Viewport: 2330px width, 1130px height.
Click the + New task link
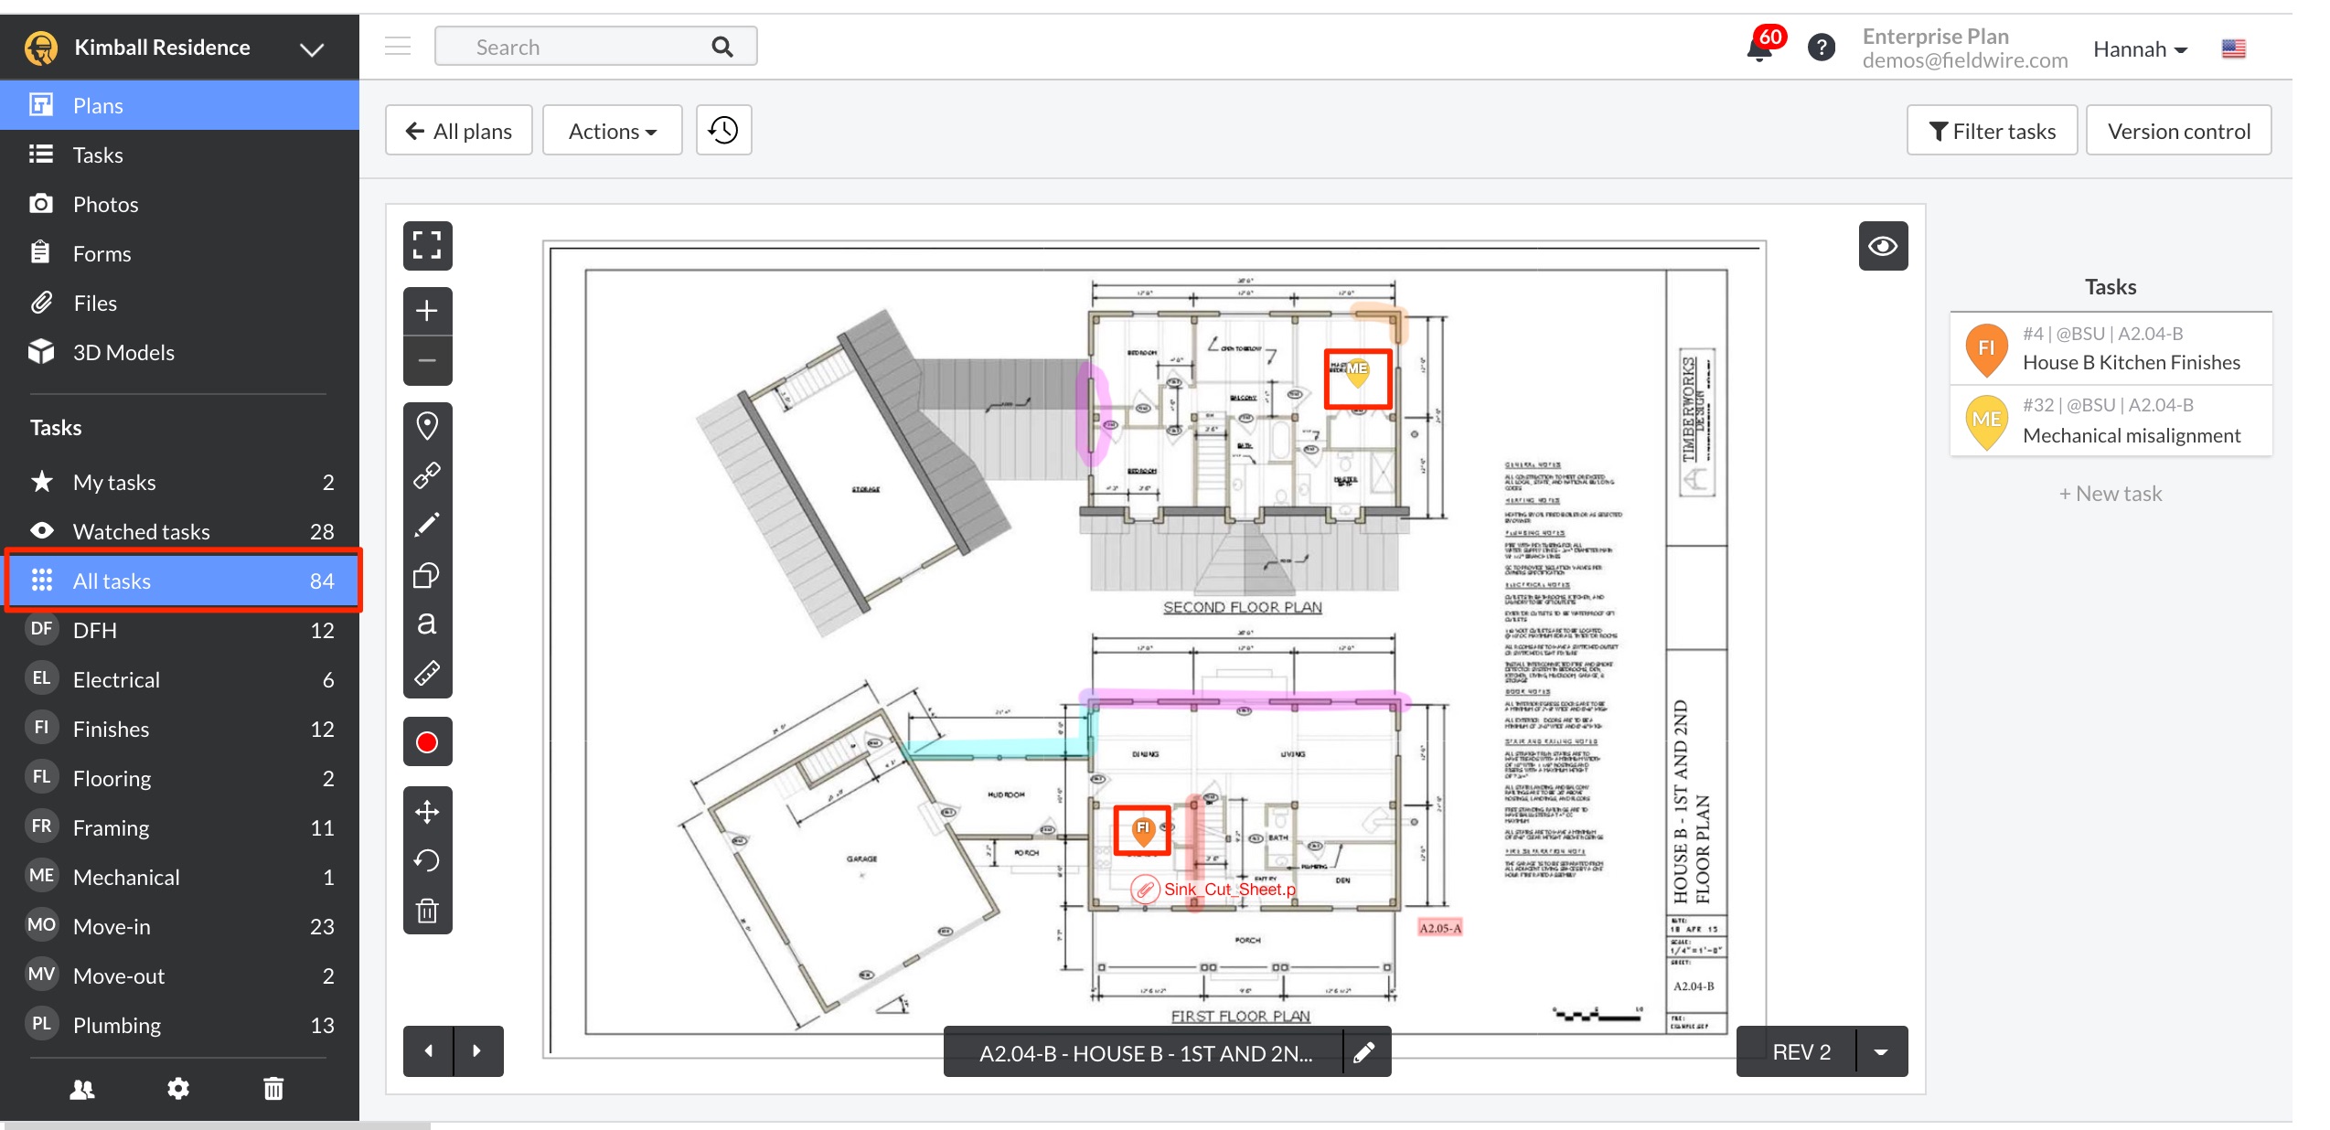click(2110, 494)
